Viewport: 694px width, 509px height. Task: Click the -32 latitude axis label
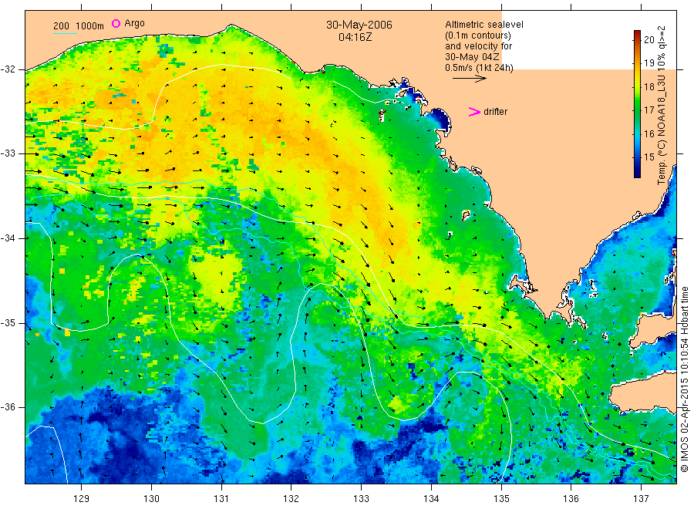pos(8,69)
